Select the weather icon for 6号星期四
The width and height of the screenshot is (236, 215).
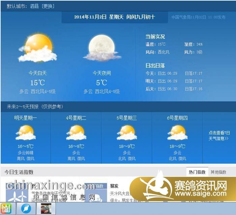click(177, 133)
